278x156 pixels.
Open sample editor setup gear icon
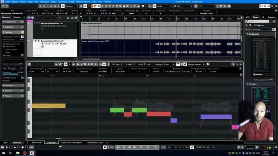(241, 65)
